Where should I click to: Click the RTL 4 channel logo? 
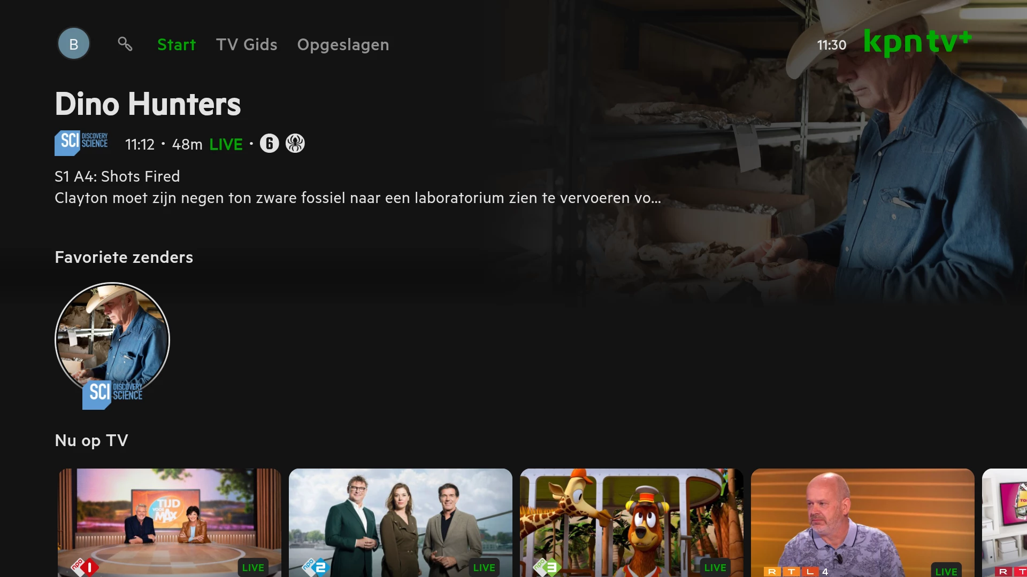[x=796, y=572]
